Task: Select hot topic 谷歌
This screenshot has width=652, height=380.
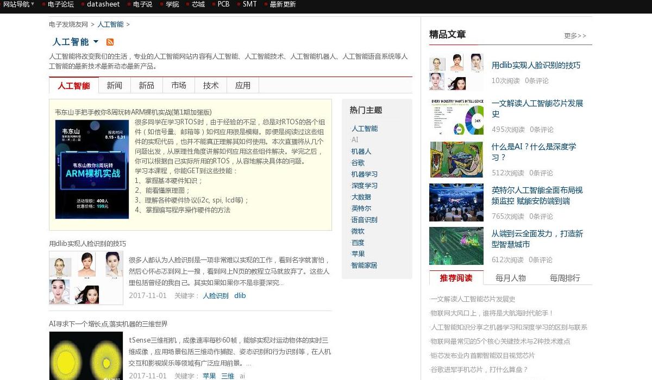Action: click(x=358, y=163)
